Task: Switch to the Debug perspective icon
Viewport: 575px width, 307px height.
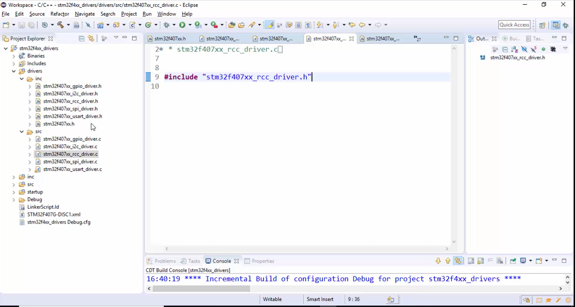Action: pyautogui.click(x=566, y=25)
